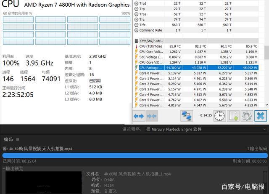
Task: Click the Command Rate clock icon
Action: tap(136, 30)
